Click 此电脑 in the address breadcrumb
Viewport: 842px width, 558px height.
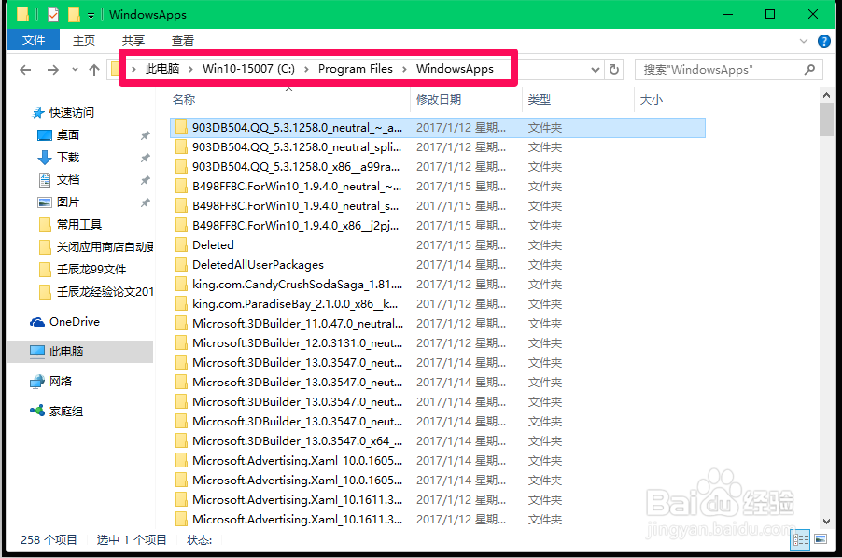pos(162,69)
